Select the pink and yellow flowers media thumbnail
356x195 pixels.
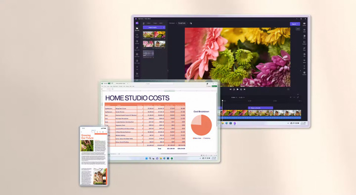(x=160, y=34)
